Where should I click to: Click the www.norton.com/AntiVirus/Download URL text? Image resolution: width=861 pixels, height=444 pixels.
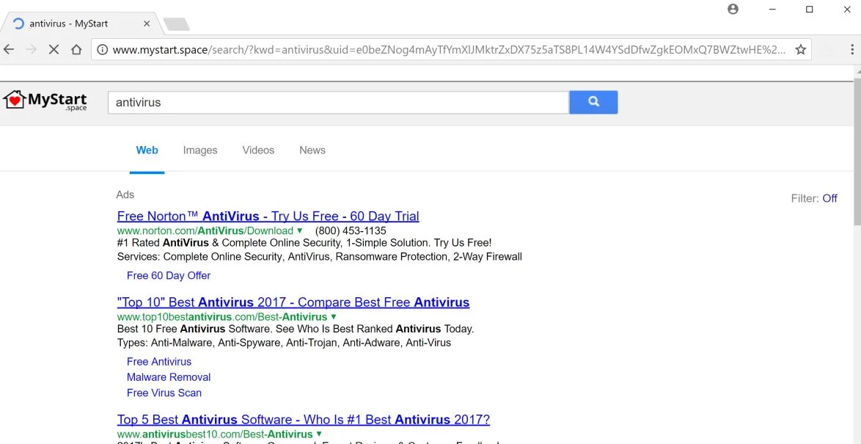coord(205,230)
